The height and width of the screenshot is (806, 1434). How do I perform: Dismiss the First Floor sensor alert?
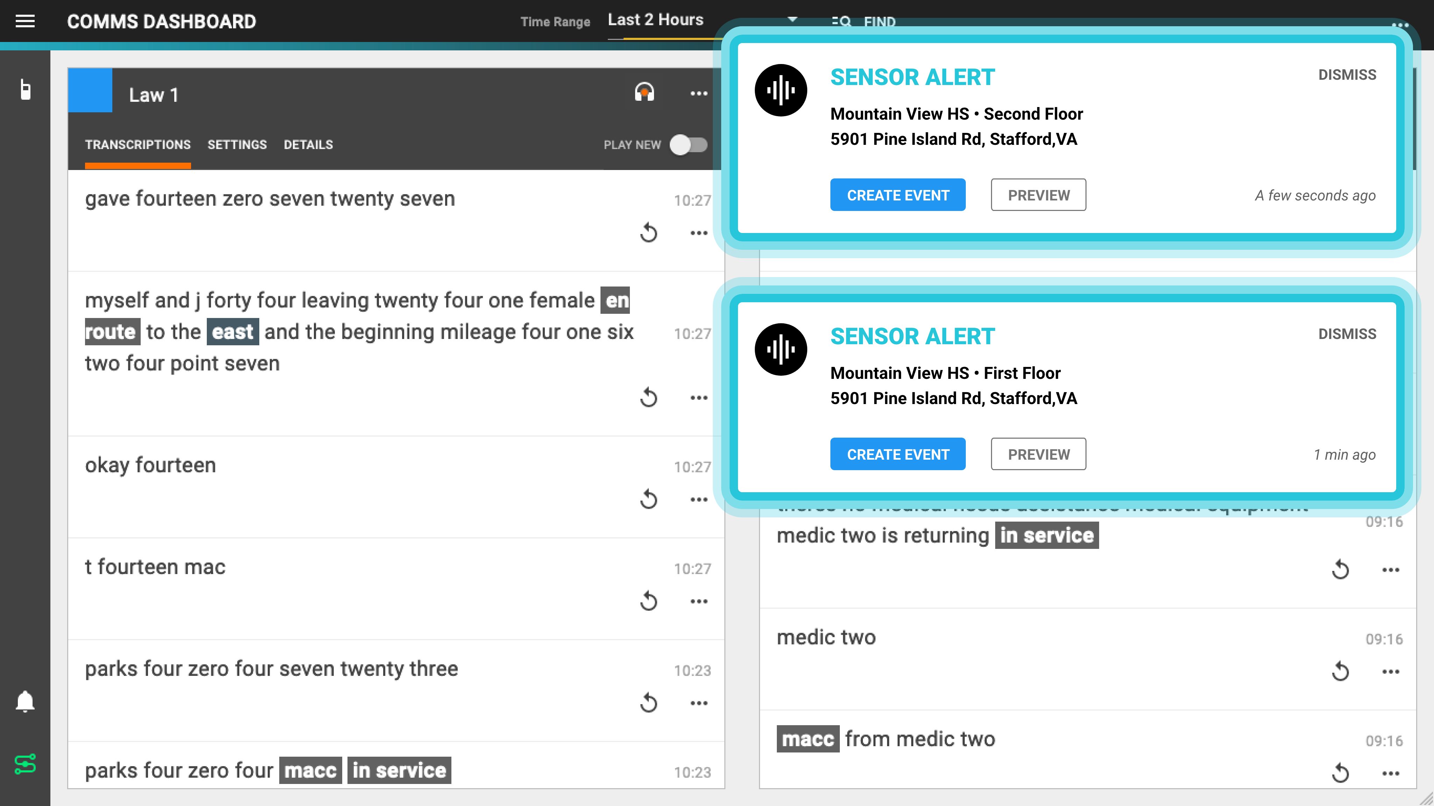coord(1347,334)
